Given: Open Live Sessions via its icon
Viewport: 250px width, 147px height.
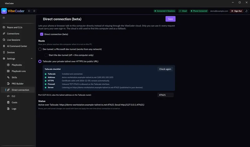Looking at the screenshot, I should pyautogui.click(x=4, y=40).
